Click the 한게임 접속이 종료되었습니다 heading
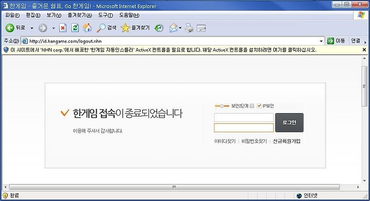The image size is (370, 201). pos(127,114)
